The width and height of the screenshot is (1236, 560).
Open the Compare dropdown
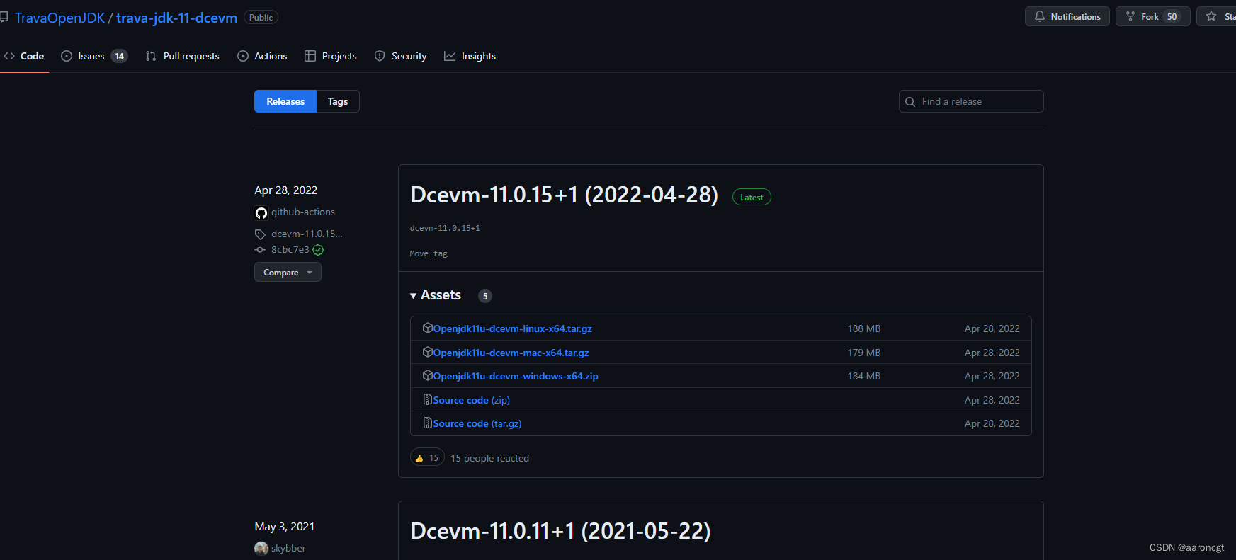pyautogui.click(x=288, y=272)
